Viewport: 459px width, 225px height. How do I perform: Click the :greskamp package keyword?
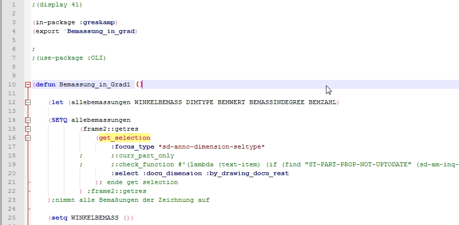point(97,23)
